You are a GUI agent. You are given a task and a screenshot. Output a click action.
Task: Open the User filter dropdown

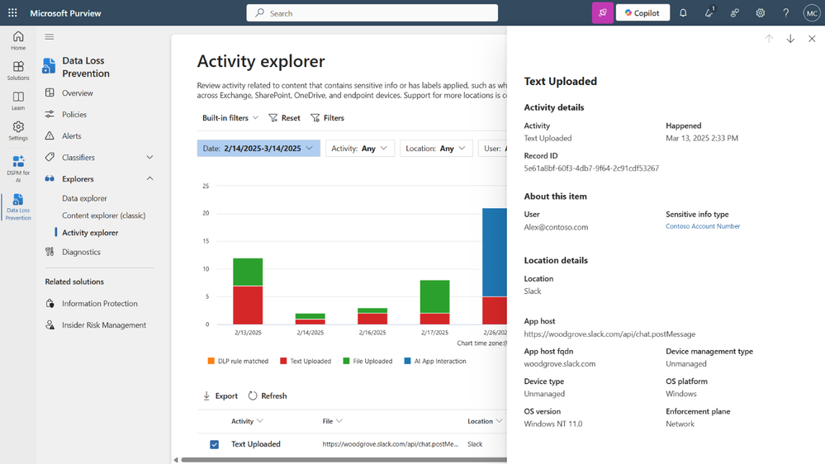[x=493, y=149]
